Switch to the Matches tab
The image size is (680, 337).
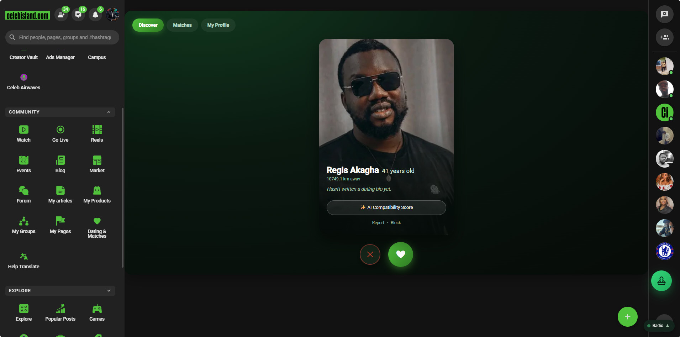(182, 25)
